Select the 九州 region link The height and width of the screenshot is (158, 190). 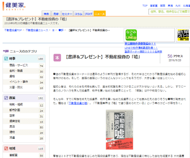(x=178, y=6)
